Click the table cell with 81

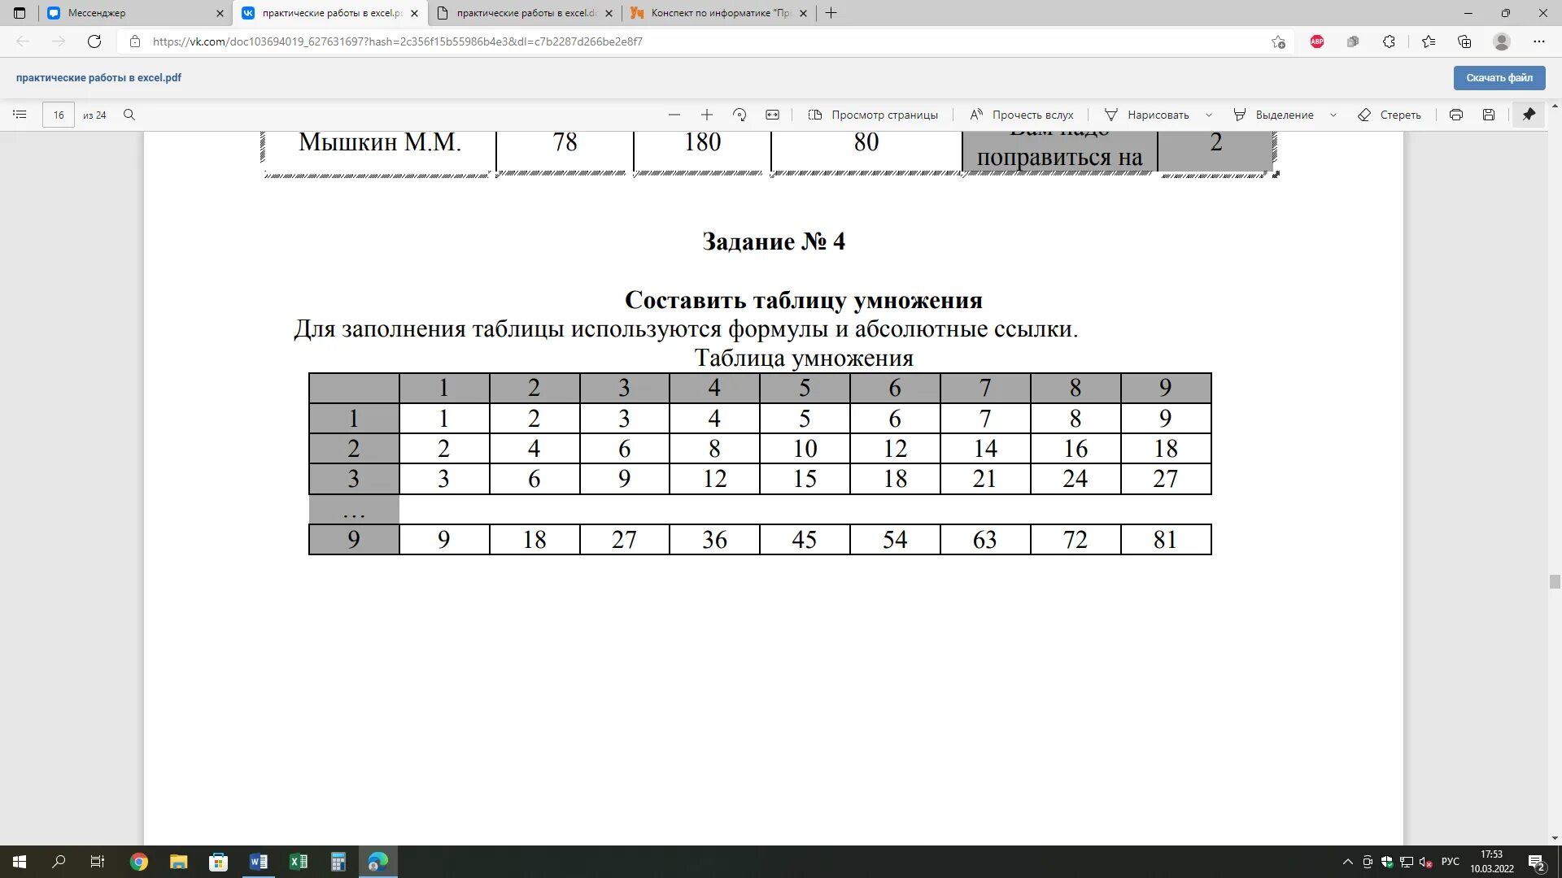click(x=1166, y=540)
